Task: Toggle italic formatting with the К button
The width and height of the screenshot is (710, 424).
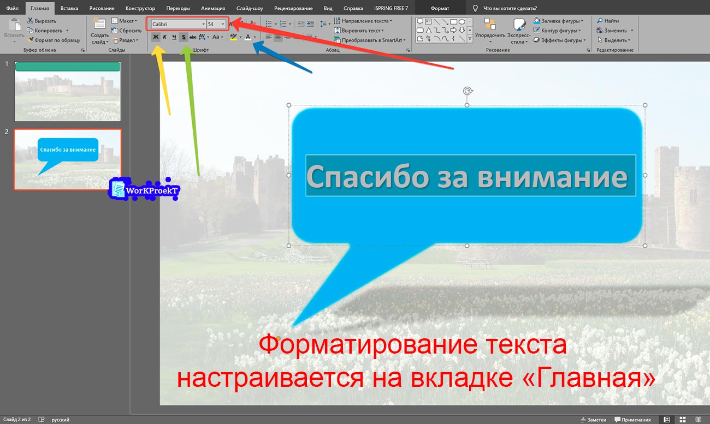Action: coord(164,37)
